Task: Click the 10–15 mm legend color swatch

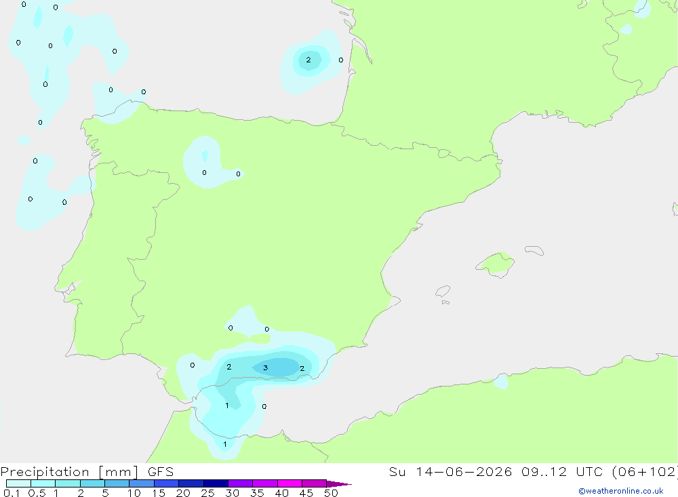Action: [x=142, y=483]
